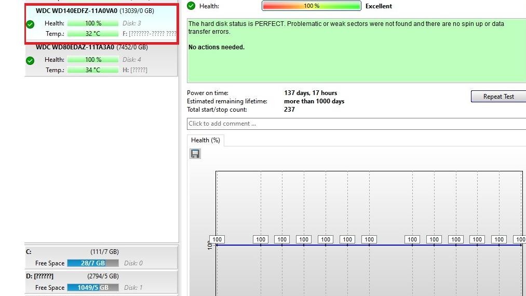
Task: Click the Disk: 3 label
Action: pos(132,23)
